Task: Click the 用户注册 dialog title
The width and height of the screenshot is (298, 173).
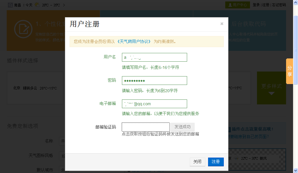Action: tap(85, 24)
